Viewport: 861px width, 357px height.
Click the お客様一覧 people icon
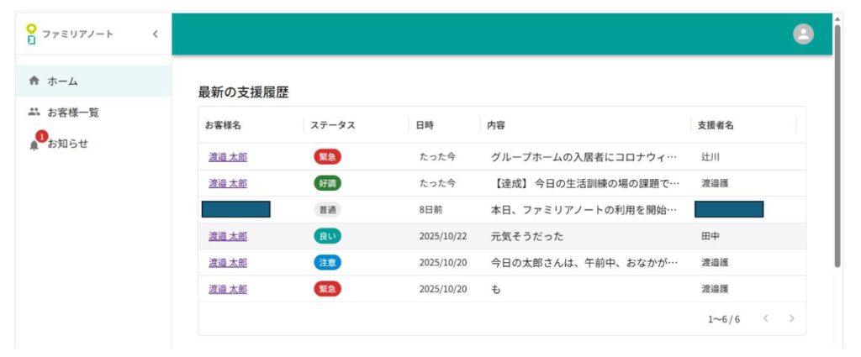point(34,112)
